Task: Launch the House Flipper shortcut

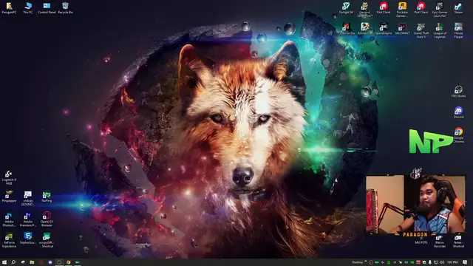Action: [x=458, y=30]
